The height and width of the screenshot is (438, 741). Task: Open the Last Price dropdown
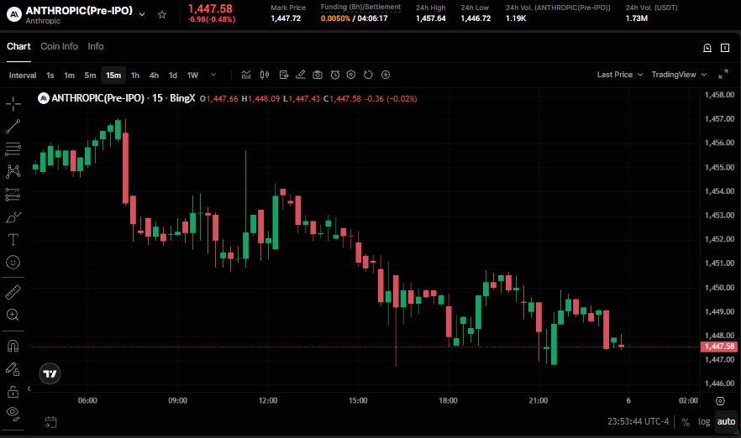click(x=619, y=75)
